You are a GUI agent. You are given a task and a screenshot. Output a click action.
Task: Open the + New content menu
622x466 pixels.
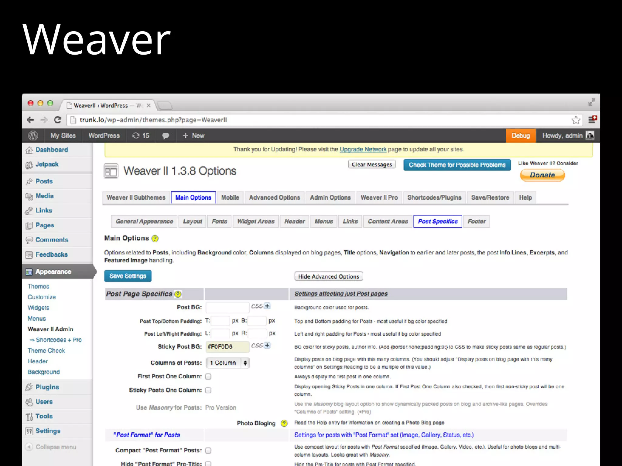pos(193,136)
